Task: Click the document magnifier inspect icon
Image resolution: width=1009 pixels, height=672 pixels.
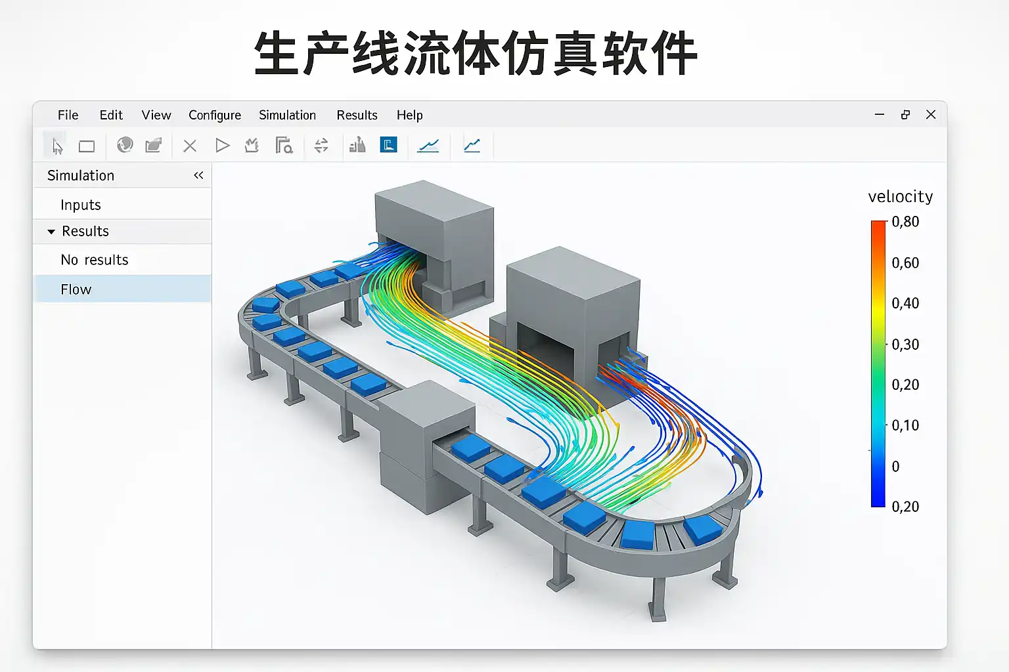Action: pyautogui.click(x=284, y=145)
